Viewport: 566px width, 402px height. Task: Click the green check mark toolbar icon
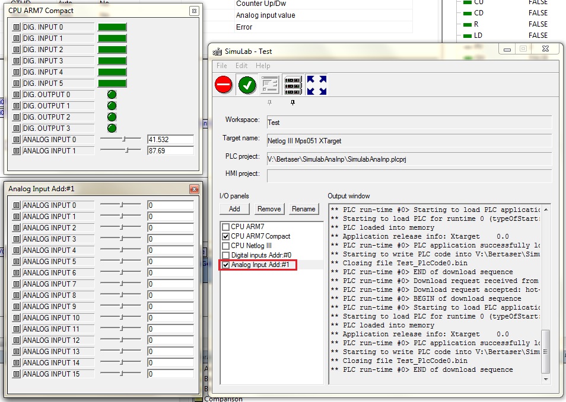(x=247, y=85)
